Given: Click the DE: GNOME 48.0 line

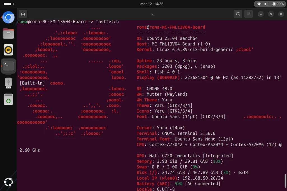Looking at the screenshot, I should 154,89.
